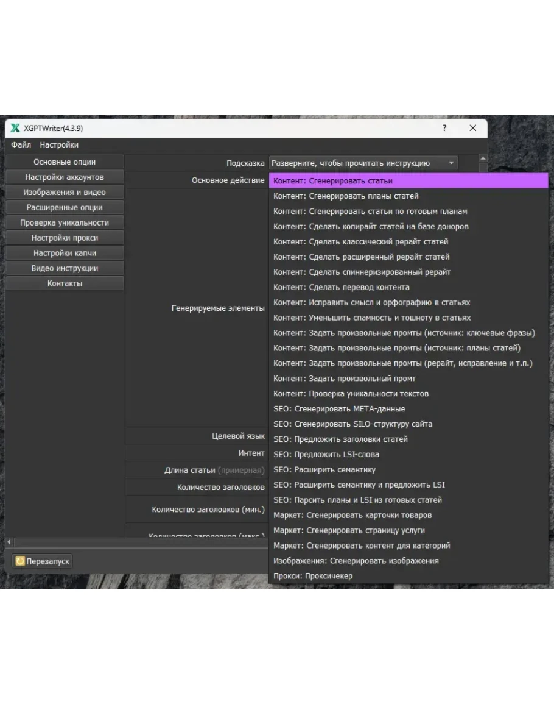Click horizontal scrollbar left arrow
The height and width of the screenshot is (704, 554).
click(9, 542)
